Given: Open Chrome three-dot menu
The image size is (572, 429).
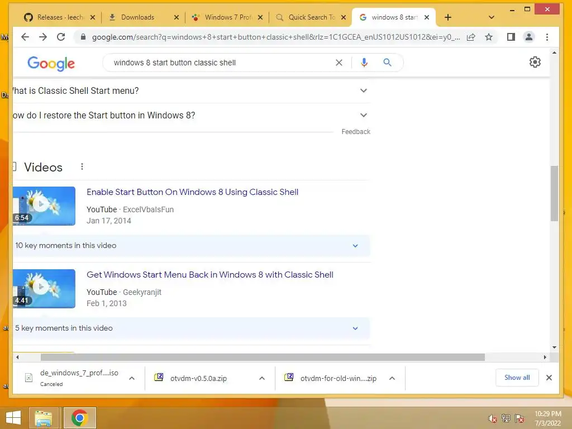Looking at the screenshot, I should click(547, 37).
